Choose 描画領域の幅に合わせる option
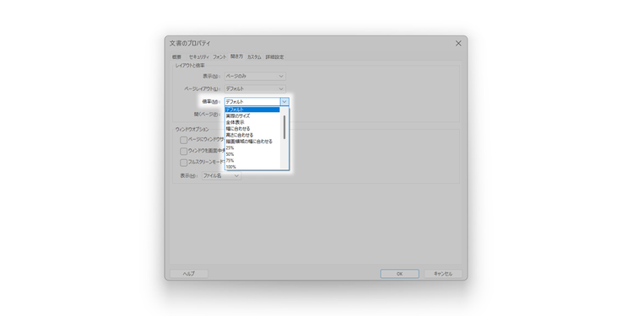 point(252,142)
